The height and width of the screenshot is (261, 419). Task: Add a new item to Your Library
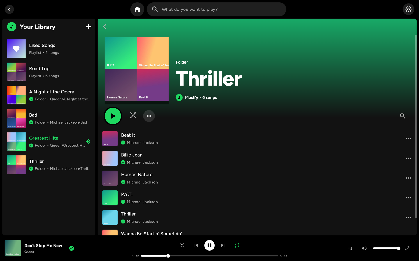click(88, 27)
